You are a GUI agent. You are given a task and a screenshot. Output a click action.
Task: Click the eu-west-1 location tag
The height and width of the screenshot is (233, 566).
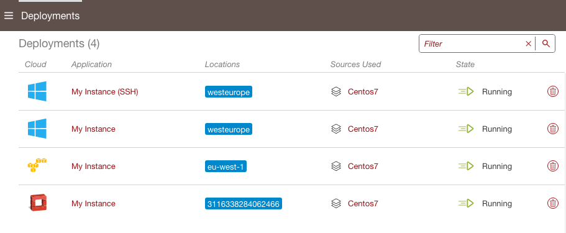pos(226,166)
